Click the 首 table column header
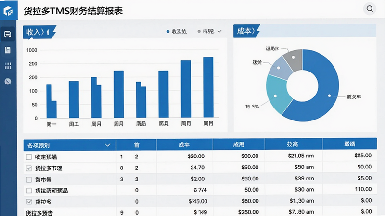The height and width of the screenshot is (216, 385). tap(137, 145)
